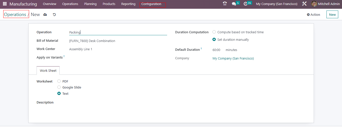Viewport: 342px width, 128px height.
Task: Select Set duration manually option
Action: pyautogui.click(x=214, y=39)
